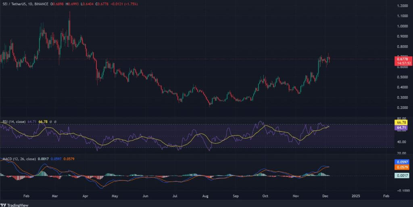Select the MACD (12, 26, close) indicator label
Image resolution: width=413 pixels, height=207 pixels.
16,159
